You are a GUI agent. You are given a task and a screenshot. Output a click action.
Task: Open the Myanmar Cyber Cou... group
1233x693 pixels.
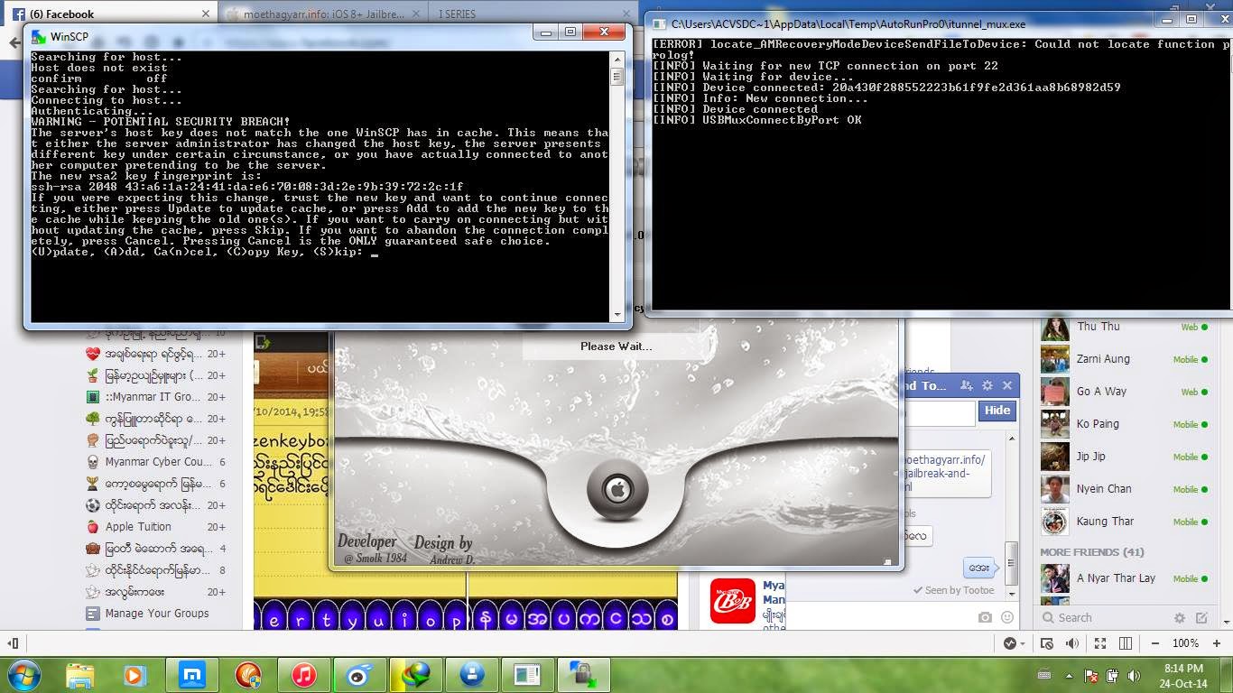coord(155,462)
